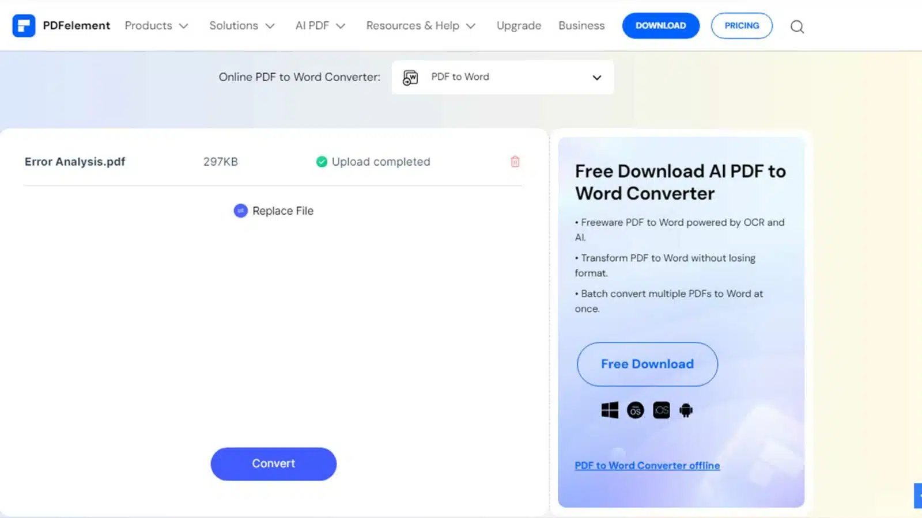Screen dimensions: 922x518
Task: Click the 297KB file size text
Action: pyautogui.click(x=220, y=162)
